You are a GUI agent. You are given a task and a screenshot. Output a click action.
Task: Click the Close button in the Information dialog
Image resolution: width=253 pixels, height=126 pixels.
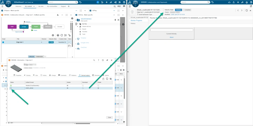coord(110,118)
